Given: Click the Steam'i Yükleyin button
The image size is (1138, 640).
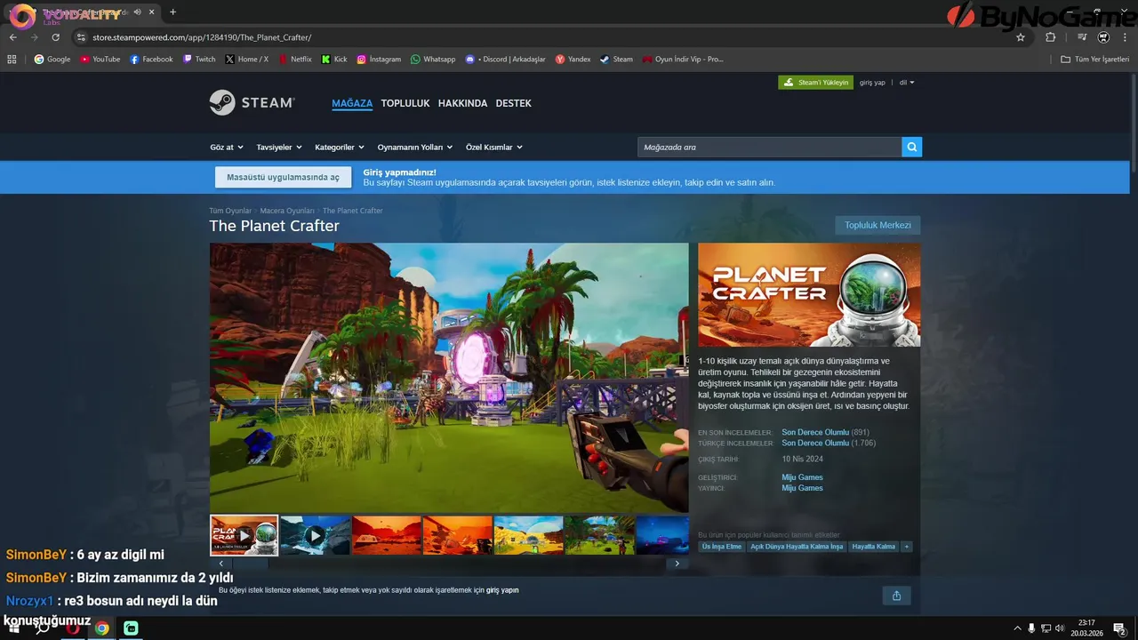Looking at the screenshot, I should pyautogui.click(x=815, y=83).
